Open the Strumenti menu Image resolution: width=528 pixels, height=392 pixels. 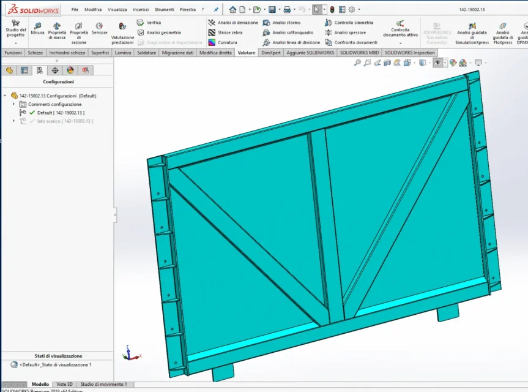[165, 9]
